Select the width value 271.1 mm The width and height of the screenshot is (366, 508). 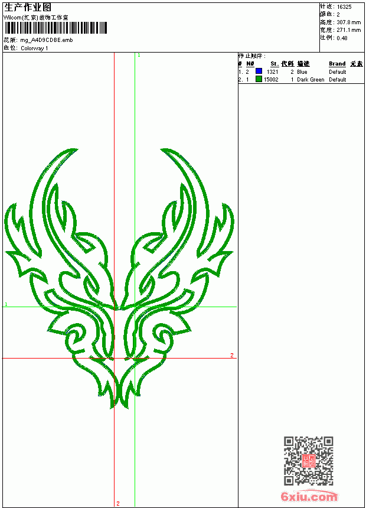[348, 30]
